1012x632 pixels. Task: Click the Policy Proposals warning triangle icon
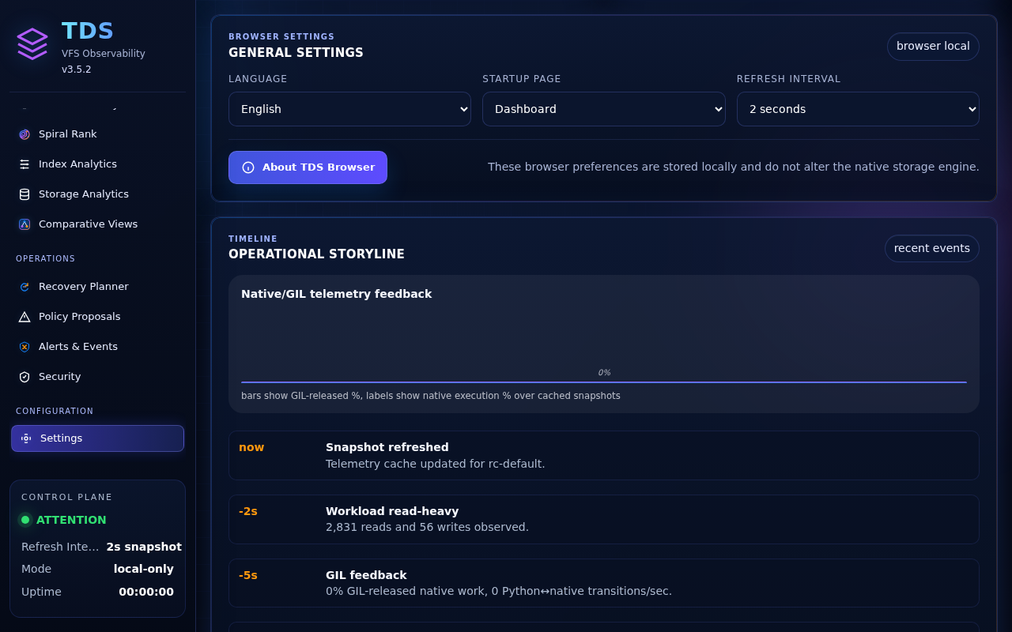[25, 317]
